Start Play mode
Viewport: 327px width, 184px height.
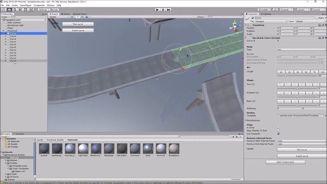pos(157,10)
